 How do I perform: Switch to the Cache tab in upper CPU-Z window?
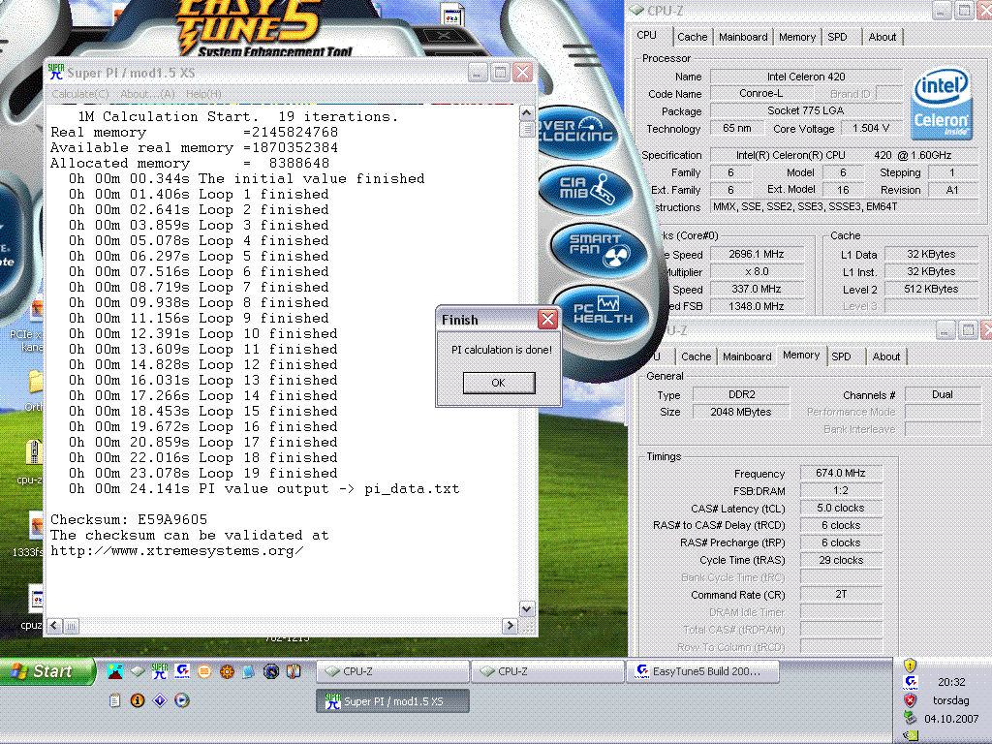692,37
